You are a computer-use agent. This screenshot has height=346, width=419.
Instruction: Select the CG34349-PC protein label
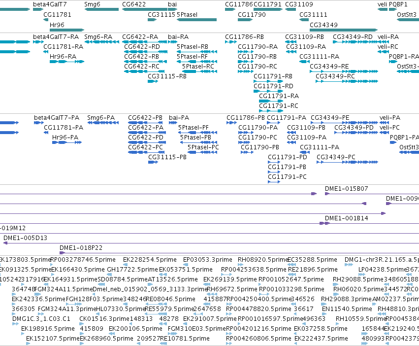click(x=336, y=157)
